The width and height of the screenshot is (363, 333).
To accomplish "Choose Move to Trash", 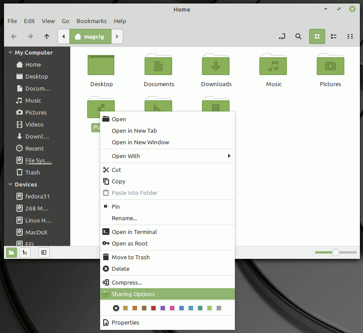I will 167,257.
